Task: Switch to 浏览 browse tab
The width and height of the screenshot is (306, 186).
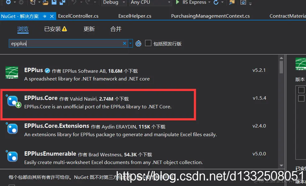Action: [23, 29]
